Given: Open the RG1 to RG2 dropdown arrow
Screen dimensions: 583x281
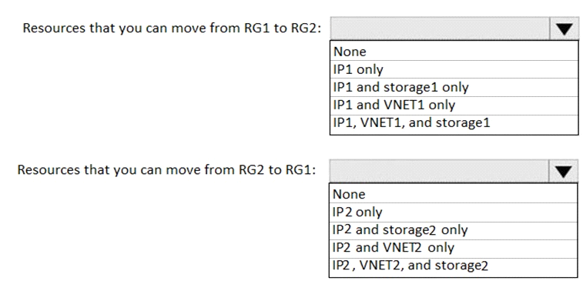Looking at the screenshot, I should (564, 28).
